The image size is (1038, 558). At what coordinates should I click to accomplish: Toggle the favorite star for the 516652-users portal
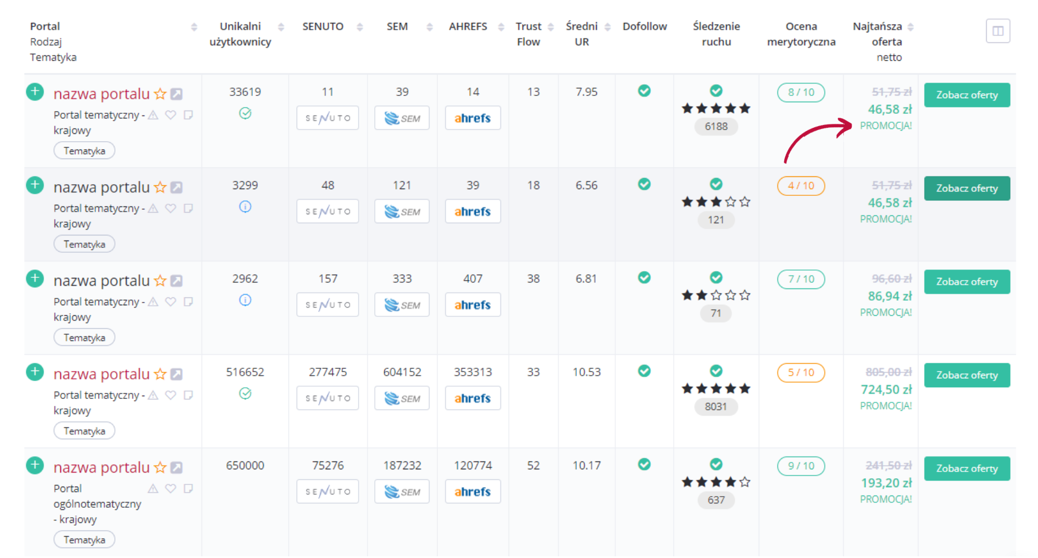(x=160, y=374)
